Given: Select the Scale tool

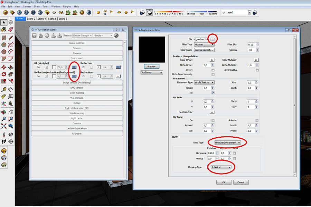Looking at the screenshot, I should coord(4,81).
